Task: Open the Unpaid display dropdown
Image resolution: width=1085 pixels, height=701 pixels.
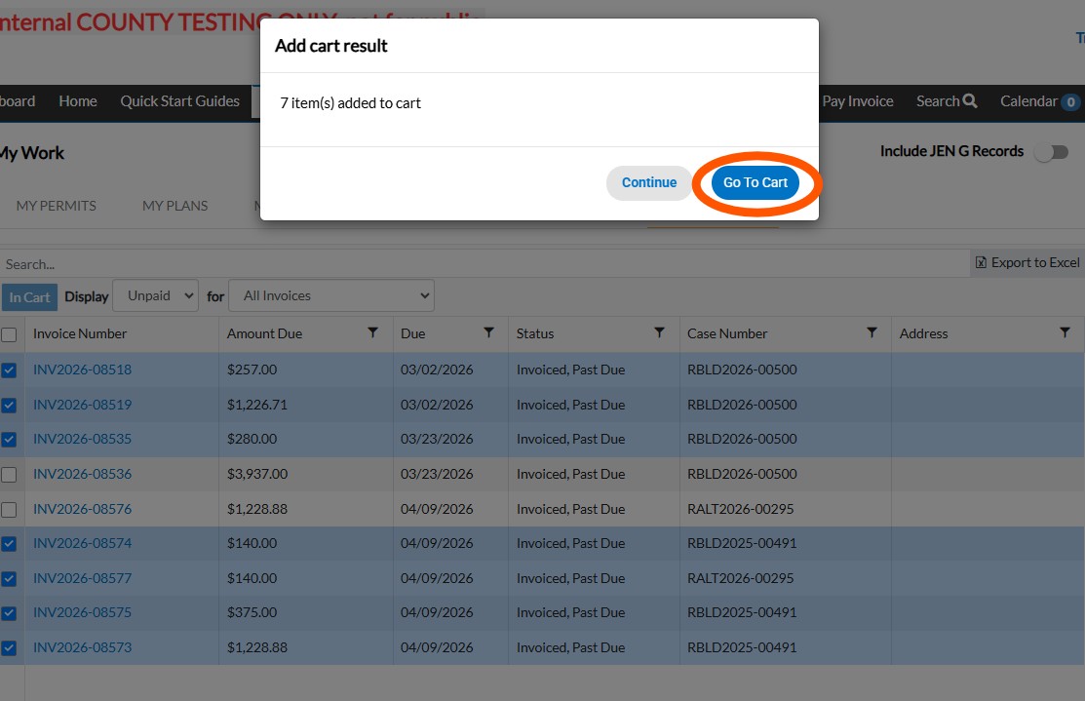Action: click(x=156, y=295)
